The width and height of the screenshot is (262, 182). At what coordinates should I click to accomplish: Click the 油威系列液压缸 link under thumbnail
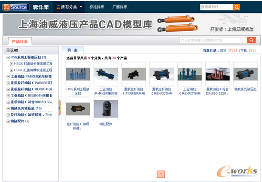(245, 89)
